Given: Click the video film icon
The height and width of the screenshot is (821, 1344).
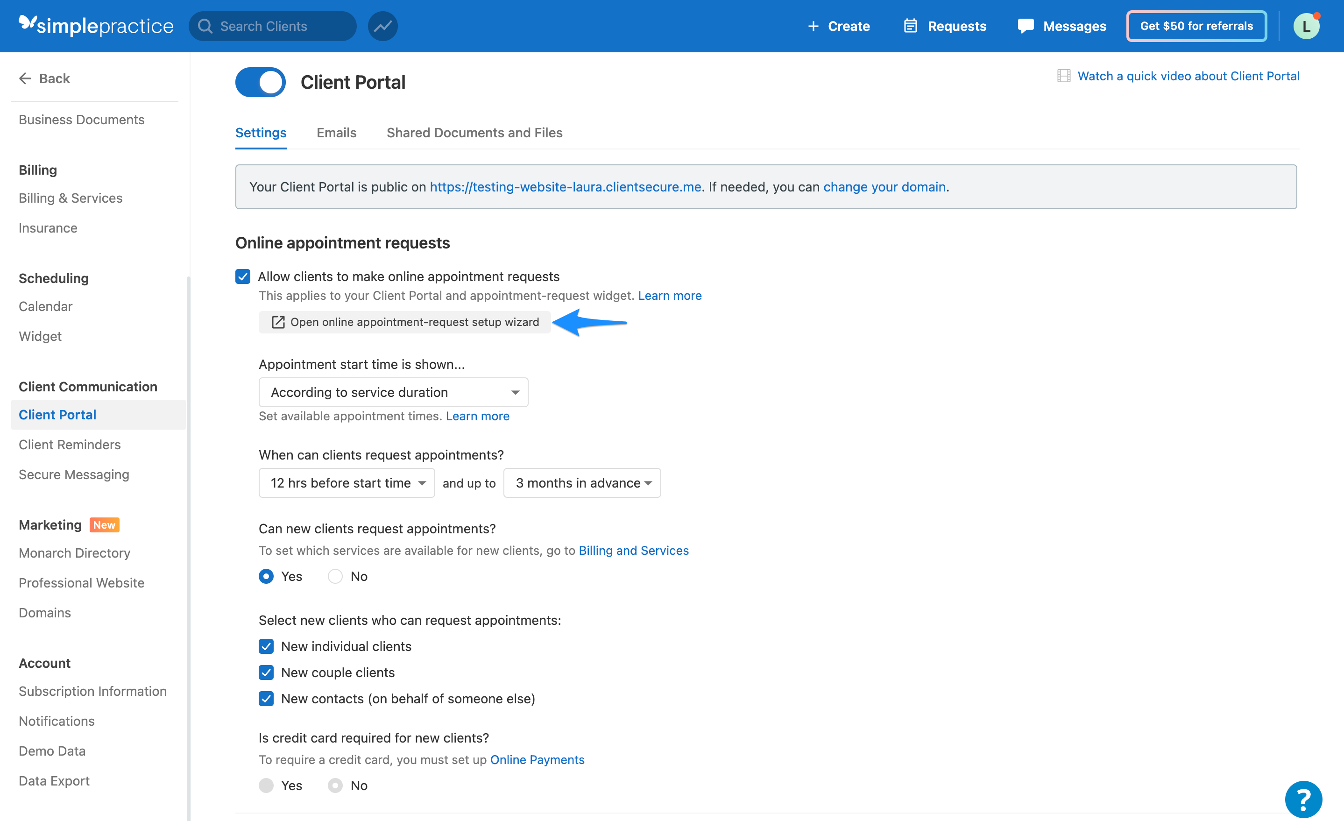Looking at the screenshot, I should point(1064,76).
